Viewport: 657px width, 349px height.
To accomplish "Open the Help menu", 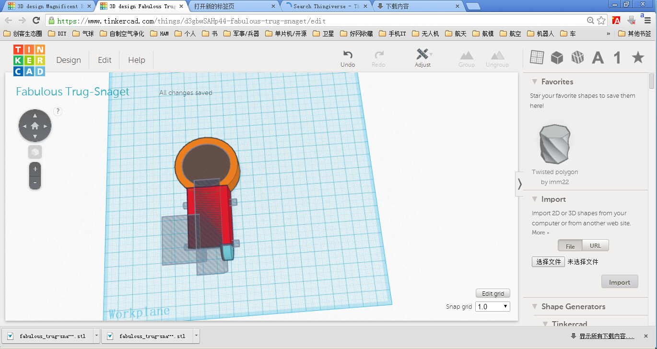I will tap(137, 60).
